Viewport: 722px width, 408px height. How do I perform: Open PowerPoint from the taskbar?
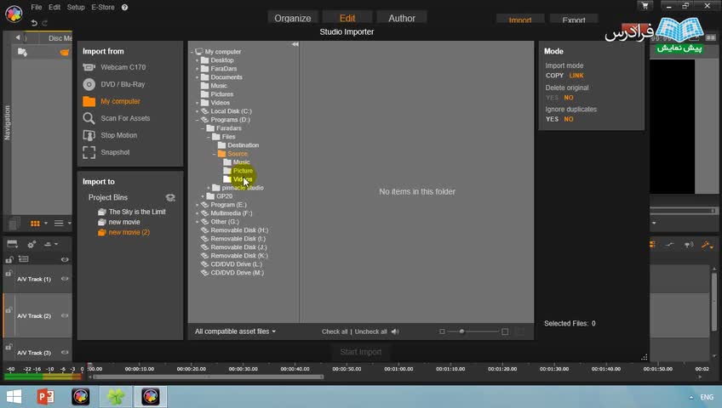coord(45,396)
